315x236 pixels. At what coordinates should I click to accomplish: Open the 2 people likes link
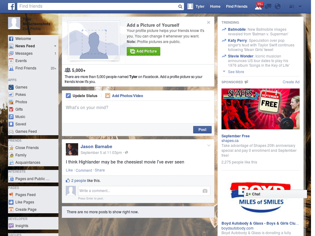pos(78,181)
